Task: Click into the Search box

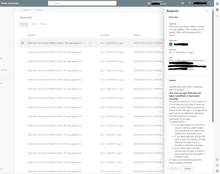Action: pyautogui.click(x=82, y=3)
